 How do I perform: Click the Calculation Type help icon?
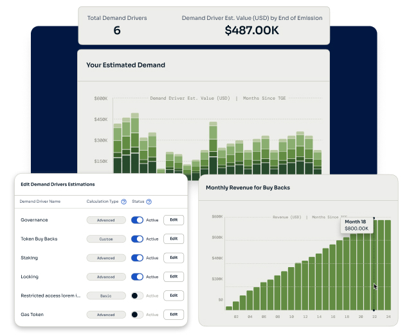123,201
